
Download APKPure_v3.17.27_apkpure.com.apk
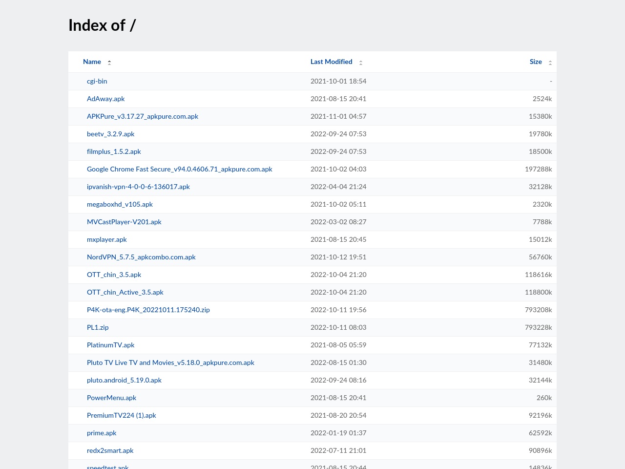pyautogui.click(x=143, y=116)
